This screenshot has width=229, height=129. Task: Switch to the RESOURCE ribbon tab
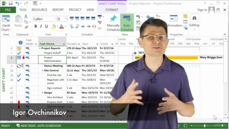pos(39,10)
